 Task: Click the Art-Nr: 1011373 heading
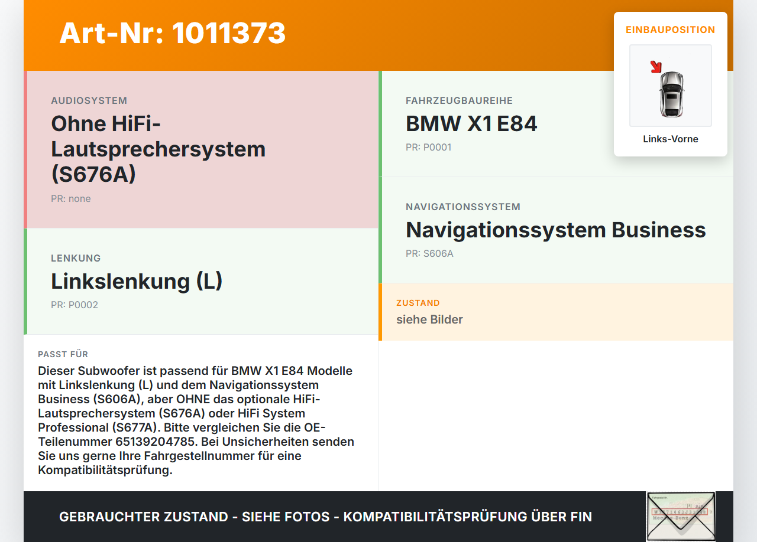click(x=172, y=34)
